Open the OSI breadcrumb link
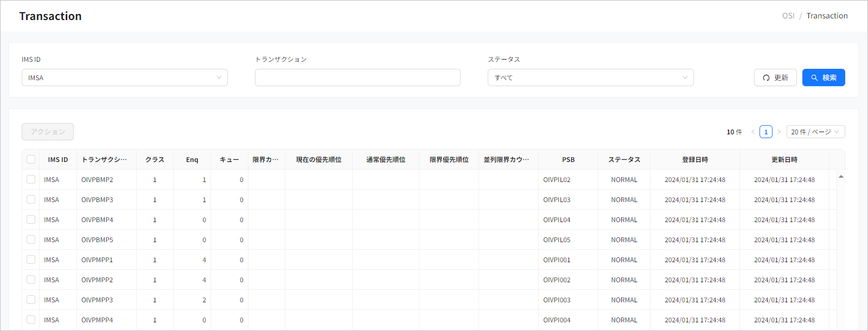The image size is (868, 331). tap(788, 16)
